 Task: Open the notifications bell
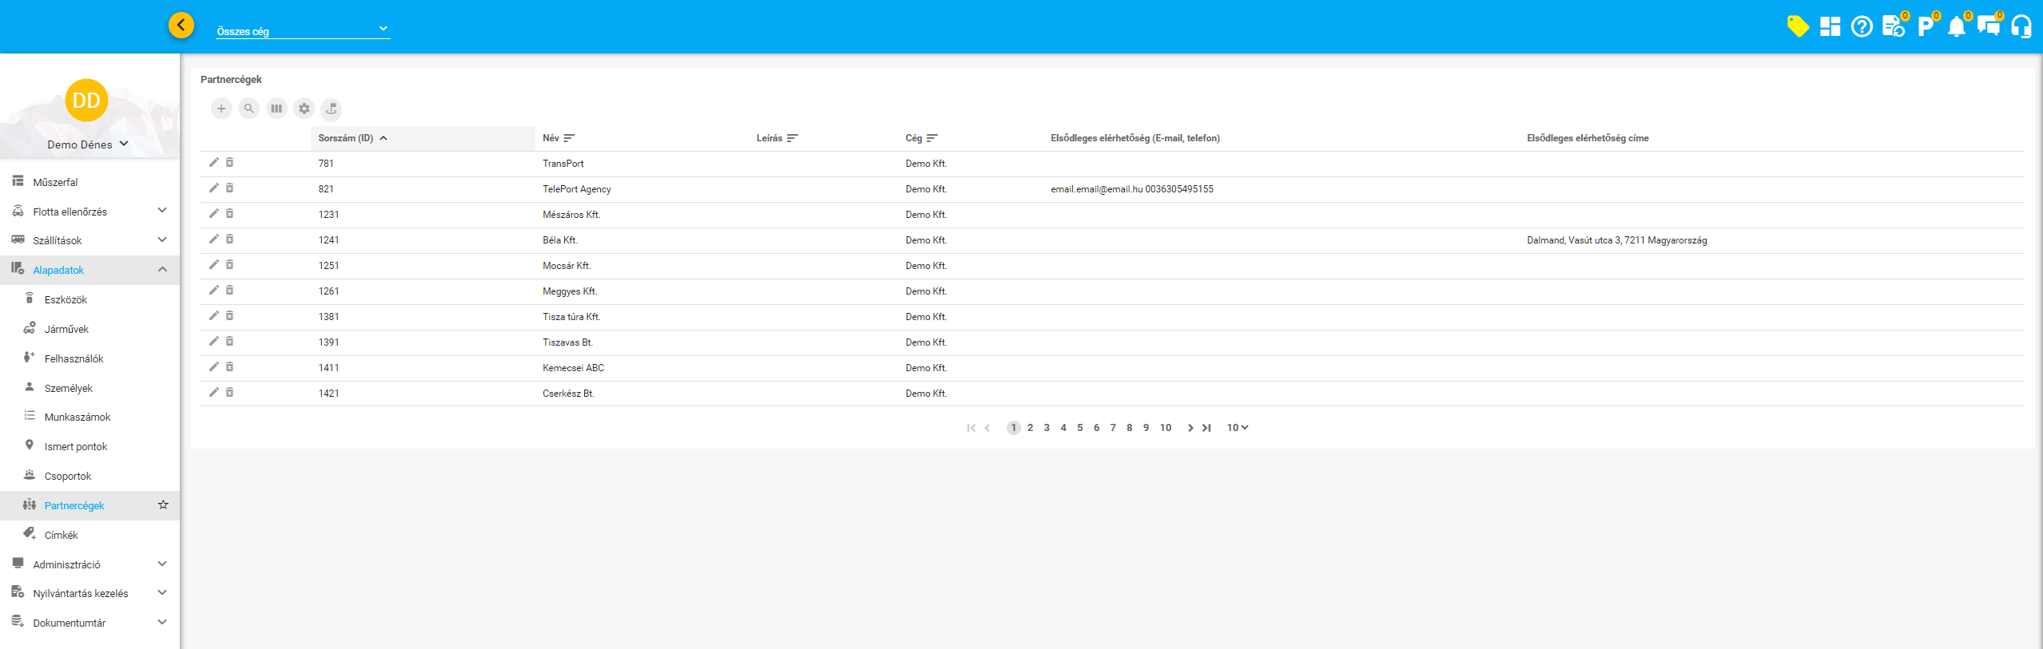coord(1956,27)
